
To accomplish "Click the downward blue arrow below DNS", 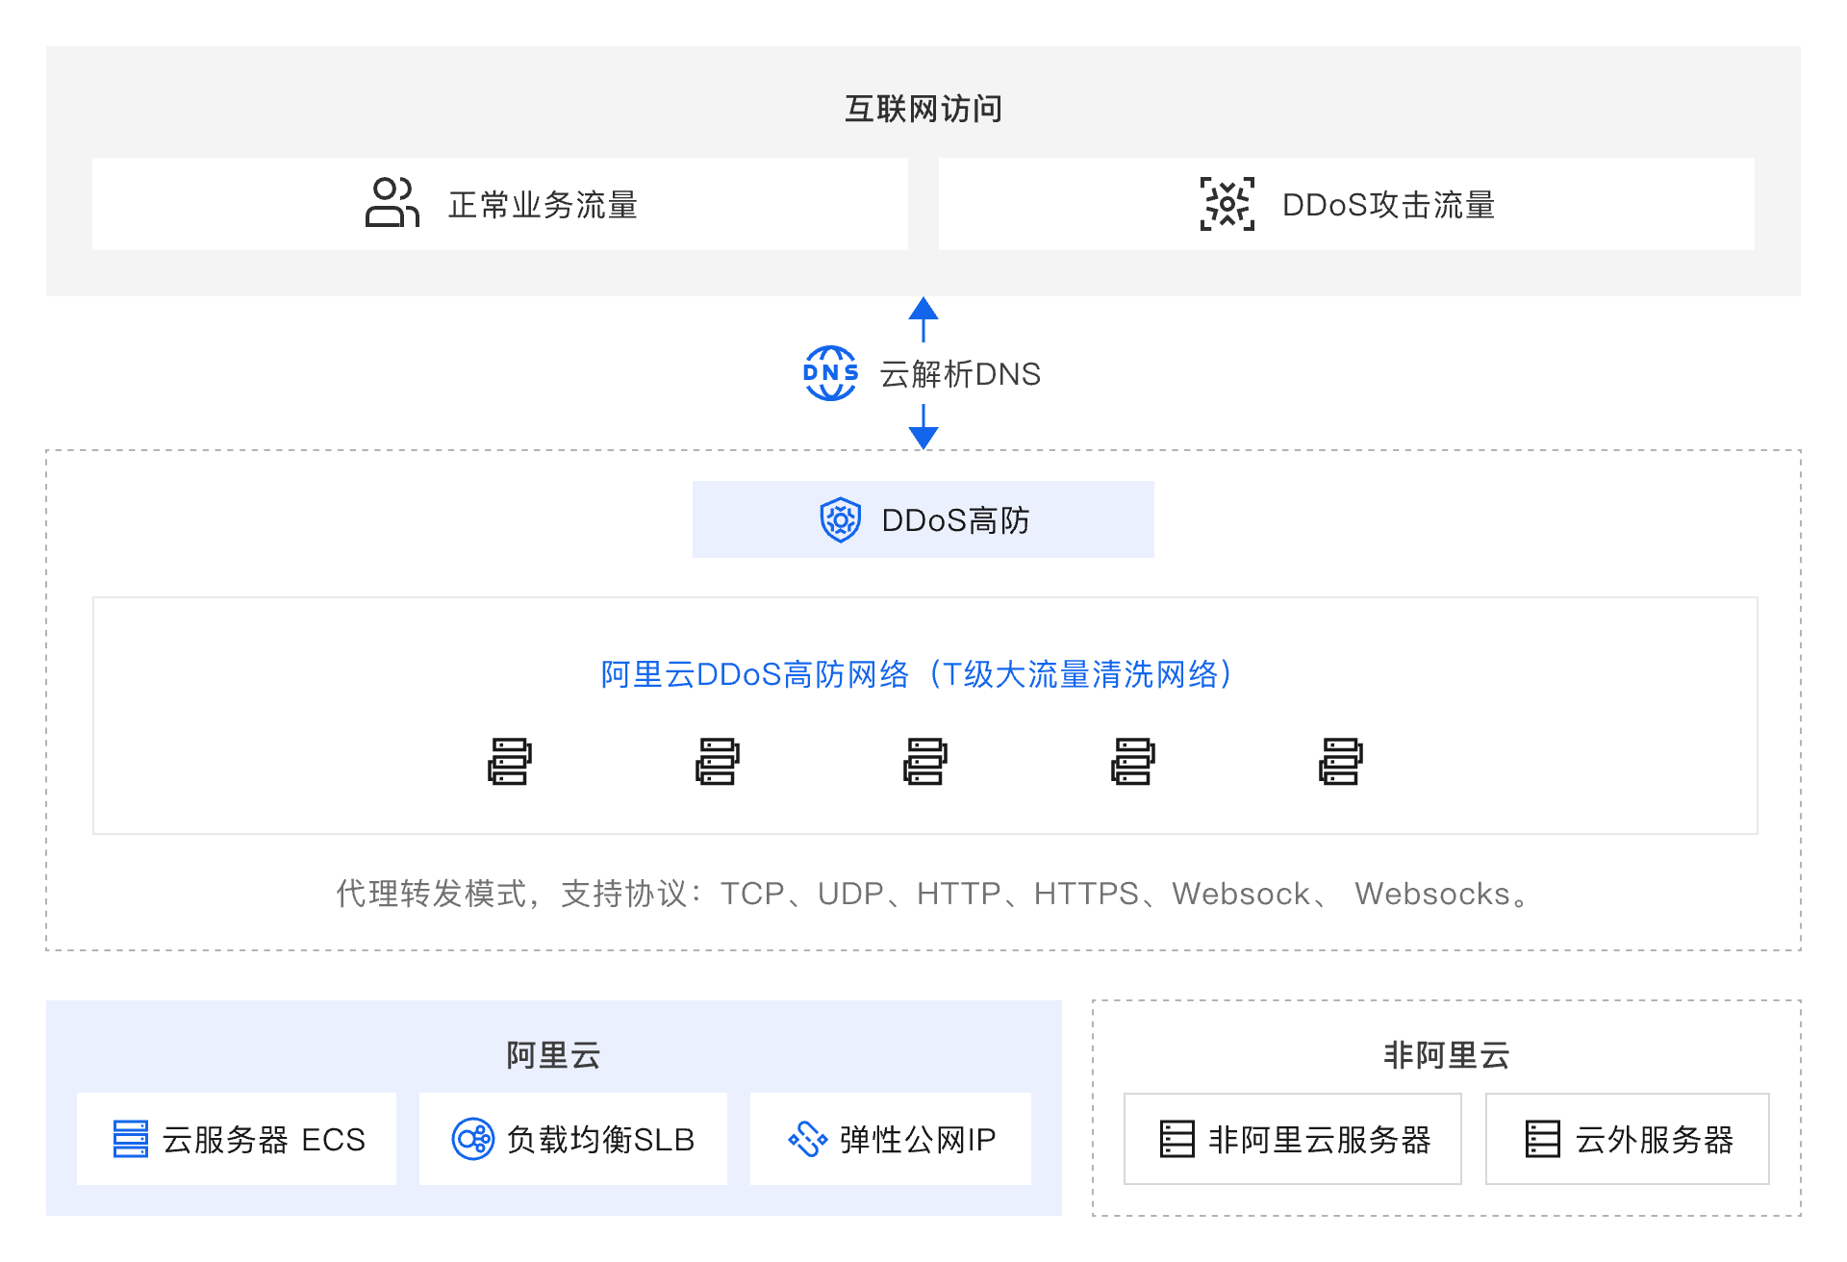I will tap(923, 426).
